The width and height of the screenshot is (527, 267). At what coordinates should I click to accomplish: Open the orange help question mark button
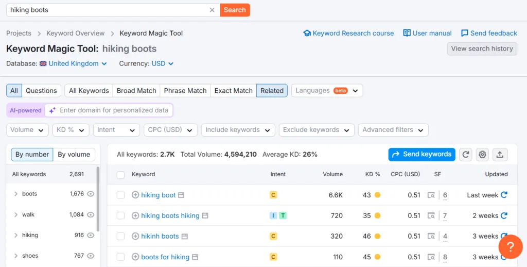510,247
